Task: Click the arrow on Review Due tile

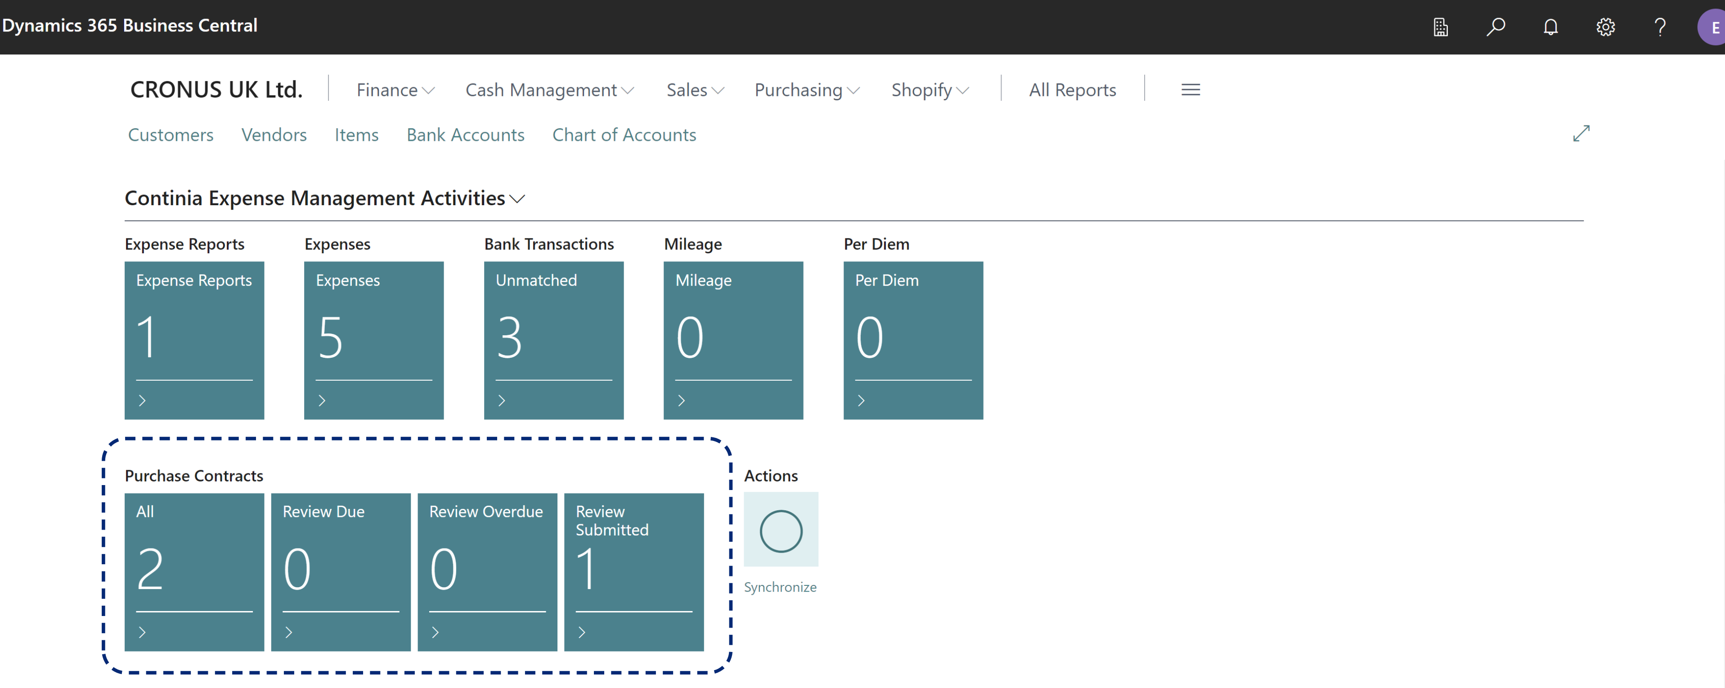Action: 288,632
